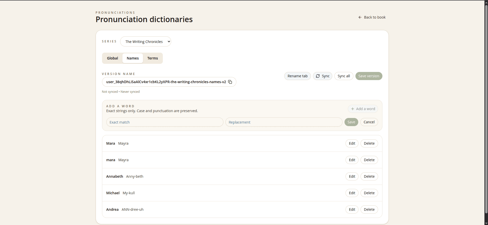
Task: Open the Series dropdown selector
Action: (x=146, y=42)
